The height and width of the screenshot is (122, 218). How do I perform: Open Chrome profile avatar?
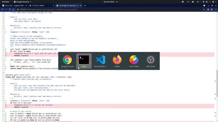212,9
